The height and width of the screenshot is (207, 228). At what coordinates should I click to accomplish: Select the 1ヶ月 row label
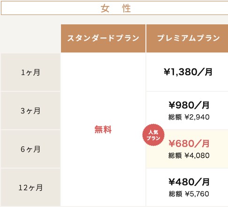(x=30, y=72)
